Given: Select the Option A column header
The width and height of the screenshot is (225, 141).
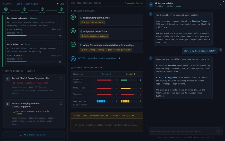Looking at the screenshot, I should [107, 74].
